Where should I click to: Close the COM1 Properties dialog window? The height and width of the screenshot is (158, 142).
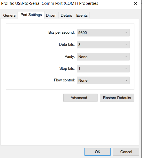(x=136, y=3)
